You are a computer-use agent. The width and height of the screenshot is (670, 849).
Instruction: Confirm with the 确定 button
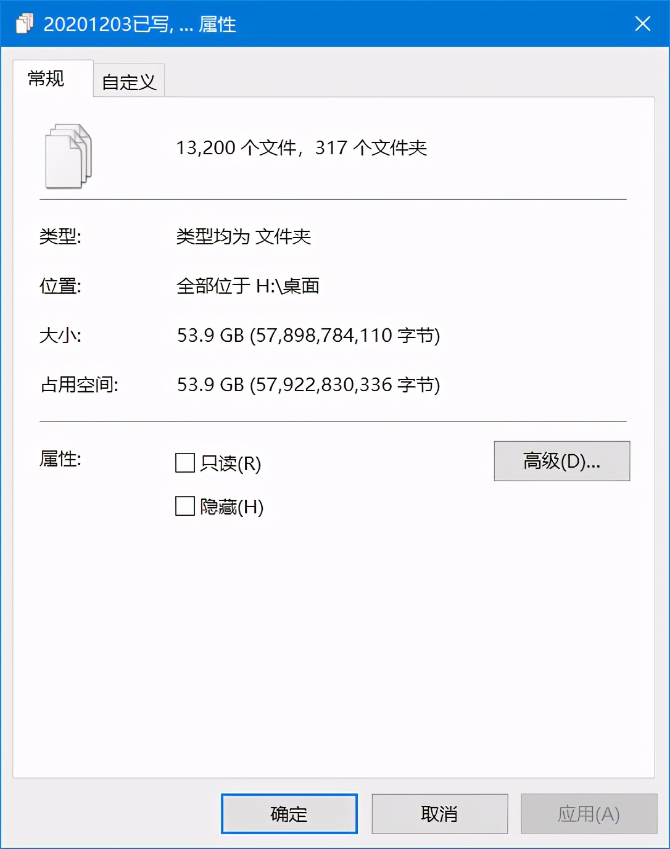pos(289,814)
